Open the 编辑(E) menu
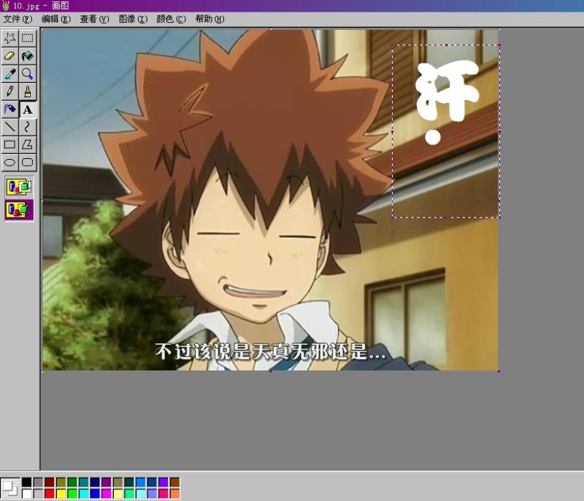Image resolution: width=584 pixels, height=501 pixels. 56,19
